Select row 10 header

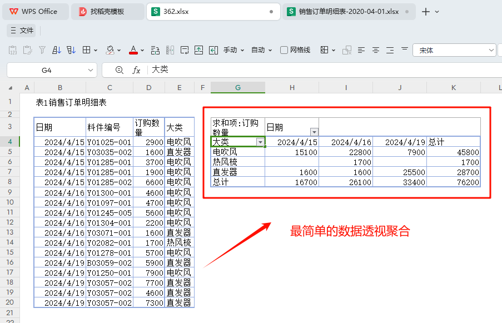(10, 202)
